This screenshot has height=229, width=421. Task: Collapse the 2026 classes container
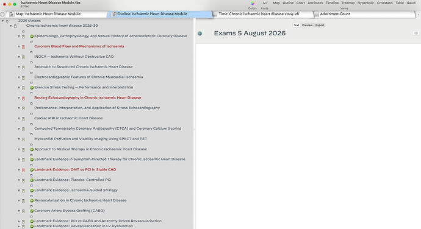pos(2,21)
